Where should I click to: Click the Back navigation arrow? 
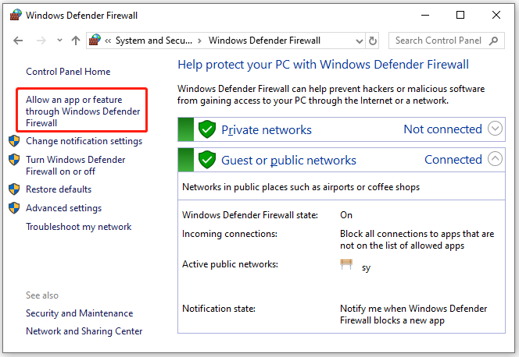coord(18,41)
